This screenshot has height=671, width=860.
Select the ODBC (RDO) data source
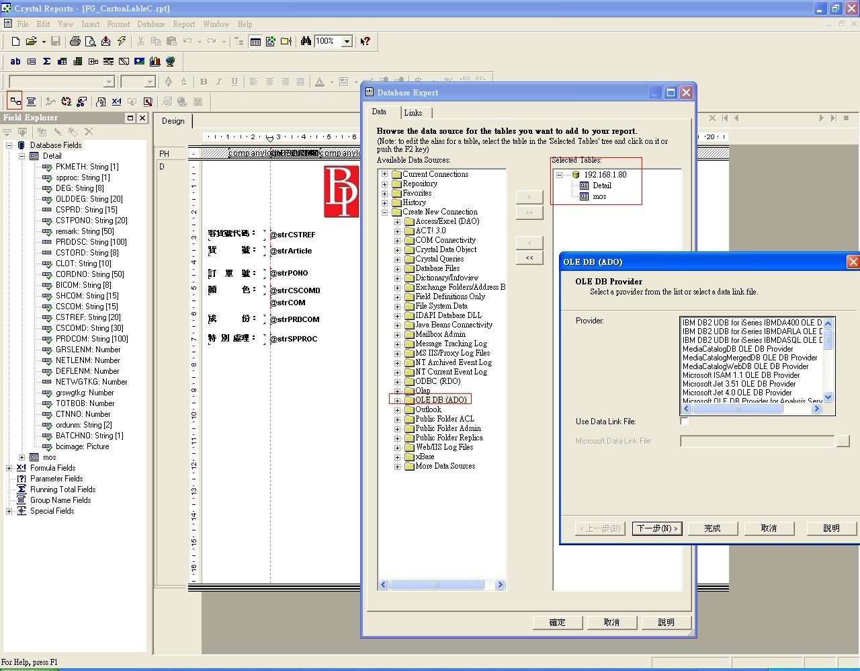[x=437, y=381]
